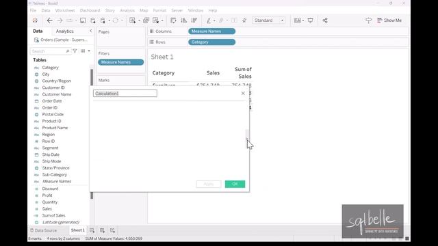Select the Sheet 1 tab
The height and width of the screenshot is (246, 438).
coord(77,230)
